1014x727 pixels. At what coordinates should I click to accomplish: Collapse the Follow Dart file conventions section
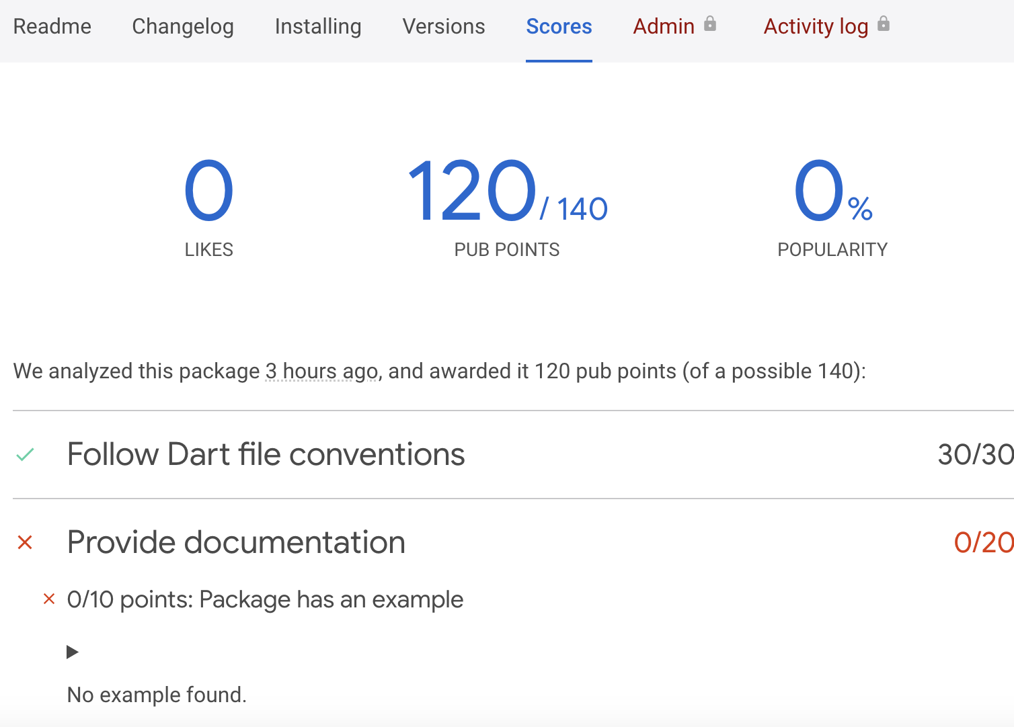pos(266,454)
